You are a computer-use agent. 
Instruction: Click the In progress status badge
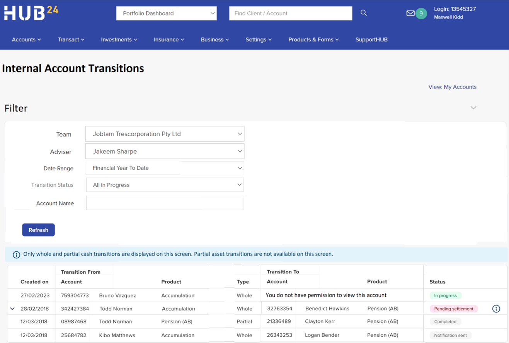click(445, 295)
